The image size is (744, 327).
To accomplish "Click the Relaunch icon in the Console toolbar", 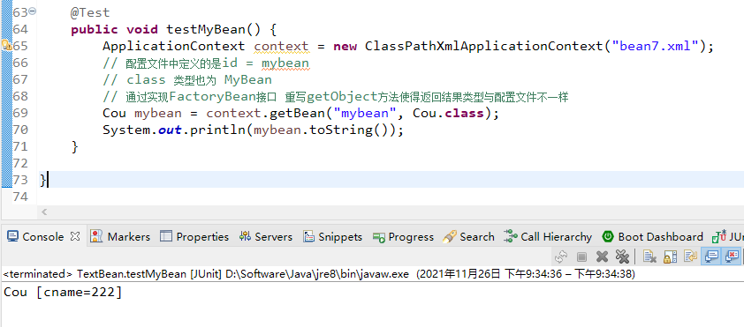I will point(561,256).
